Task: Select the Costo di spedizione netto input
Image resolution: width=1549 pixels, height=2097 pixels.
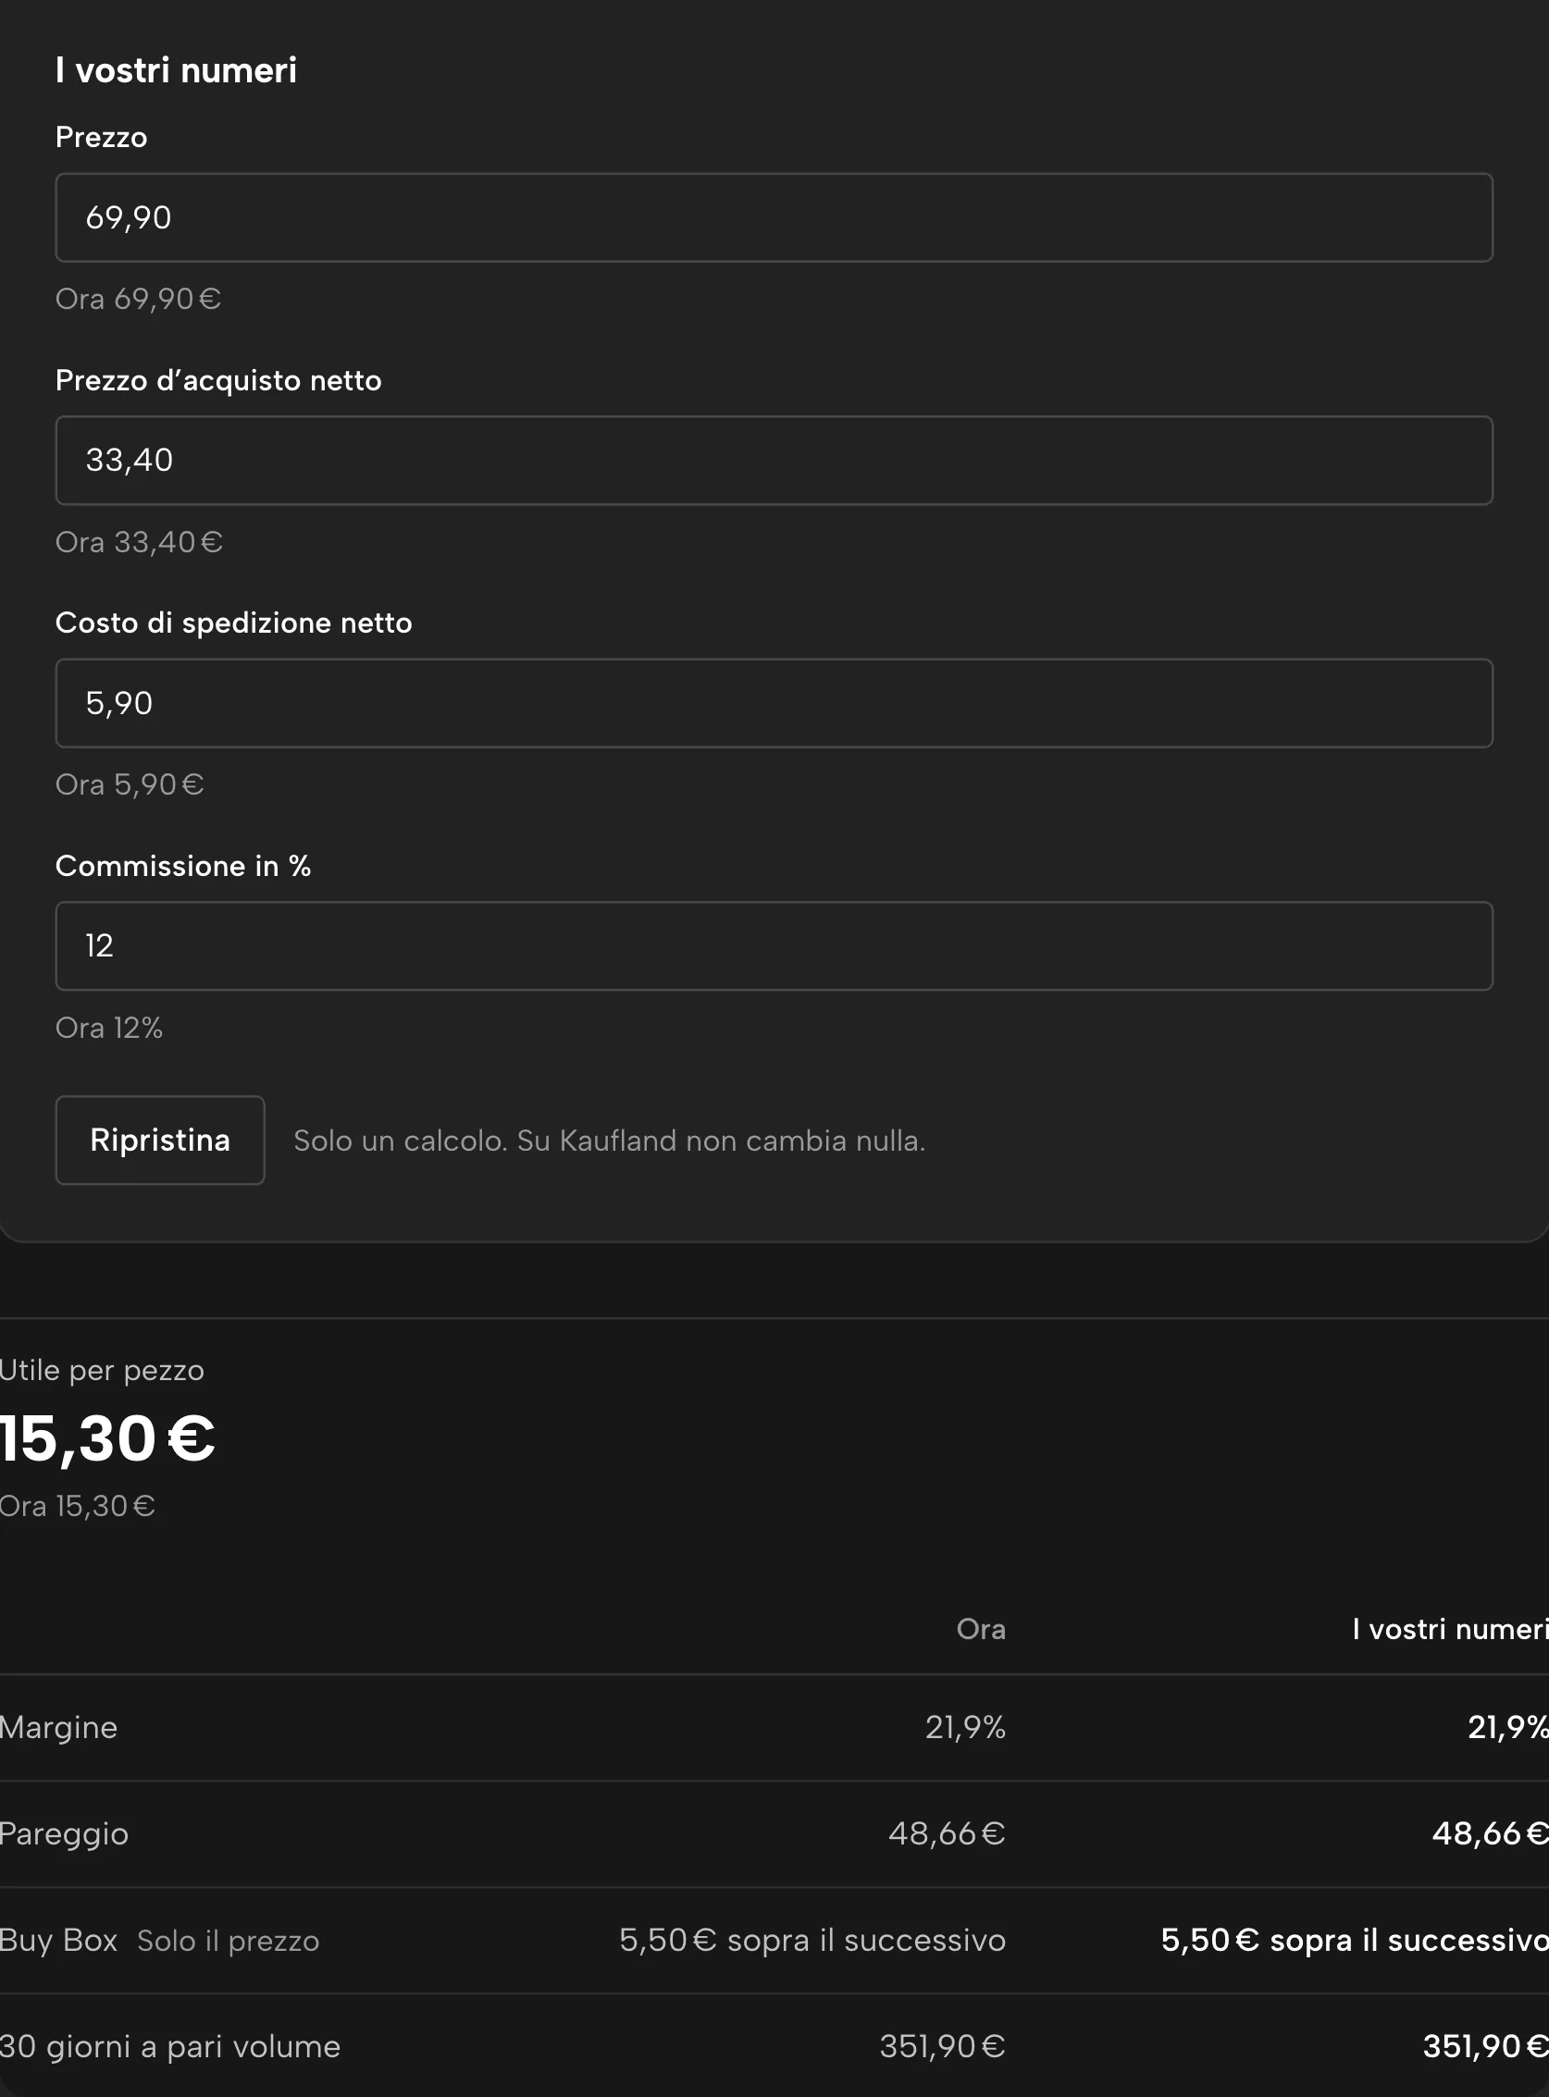Action: click(774, 703)
